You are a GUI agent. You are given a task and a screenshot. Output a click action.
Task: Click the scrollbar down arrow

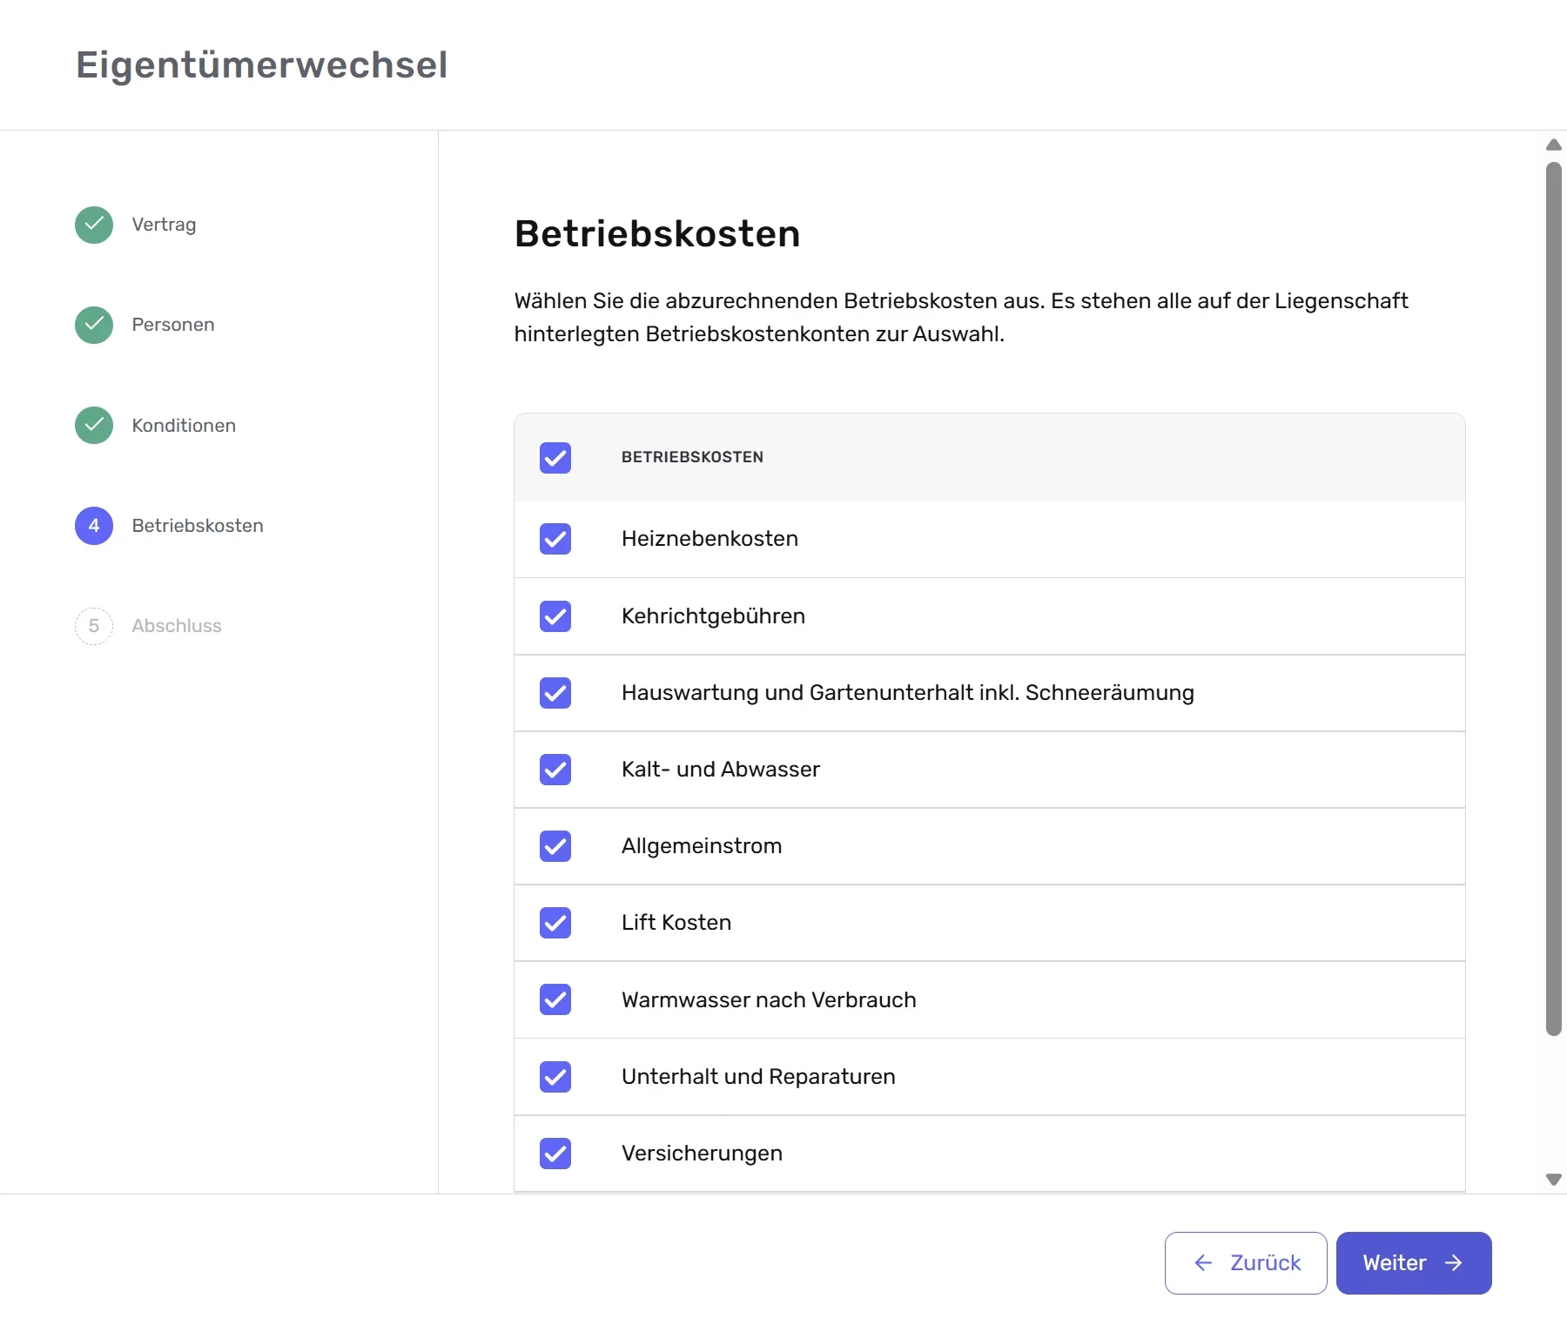(x=1553, y=1180)
